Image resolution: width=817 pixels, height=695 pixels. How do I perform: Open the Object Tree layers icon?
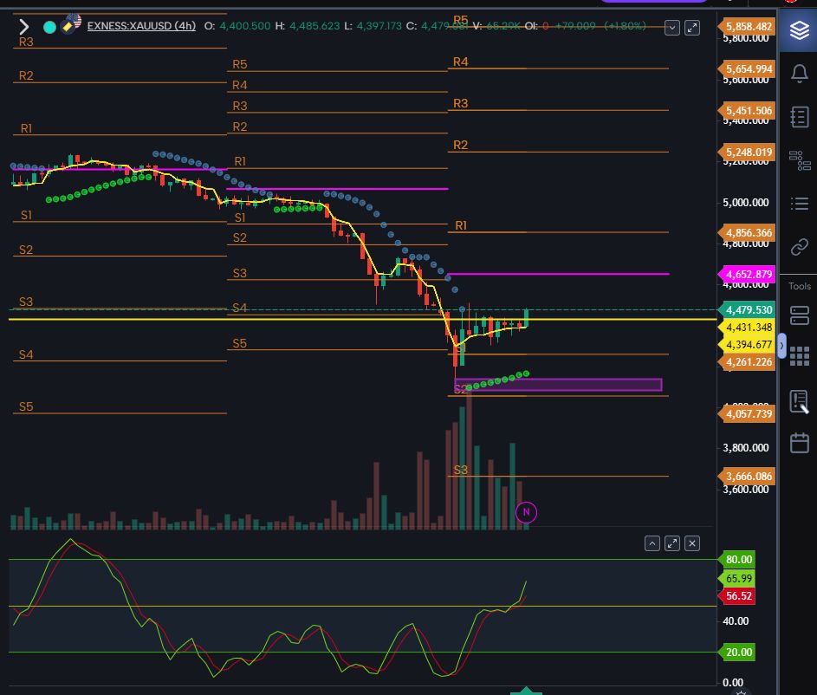pos(799,31)
